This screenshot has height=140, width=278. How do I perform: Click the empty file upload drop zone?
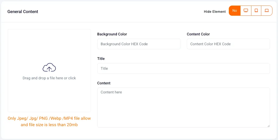[49, 71]
